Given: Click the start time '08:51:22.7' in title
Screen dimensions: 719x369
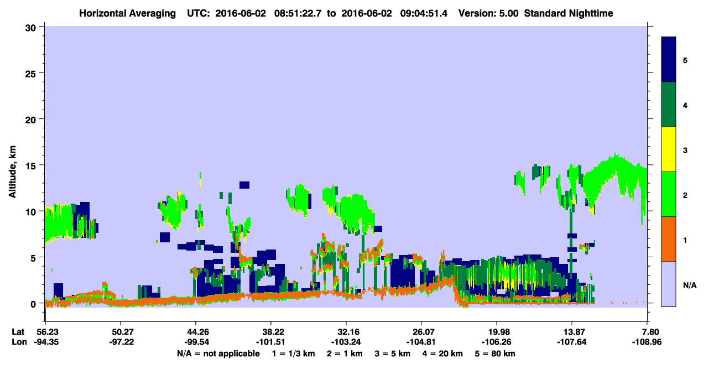Looking at the screenshot, I should (299, 13).
